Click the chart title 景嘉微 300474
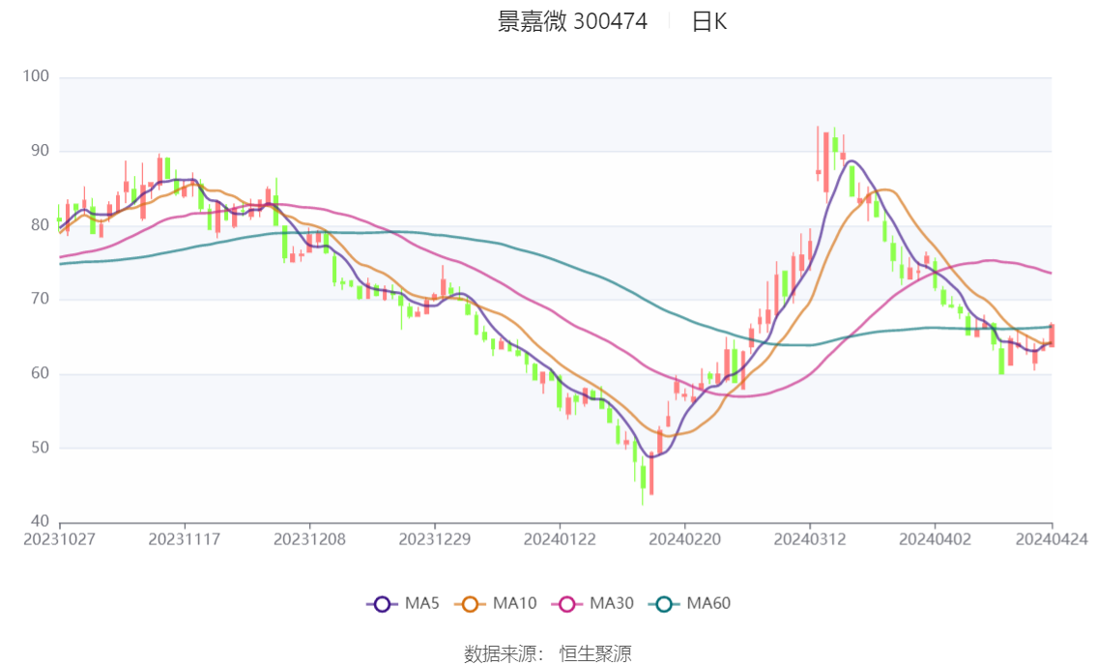1096x666 pixels. point(572,21)
